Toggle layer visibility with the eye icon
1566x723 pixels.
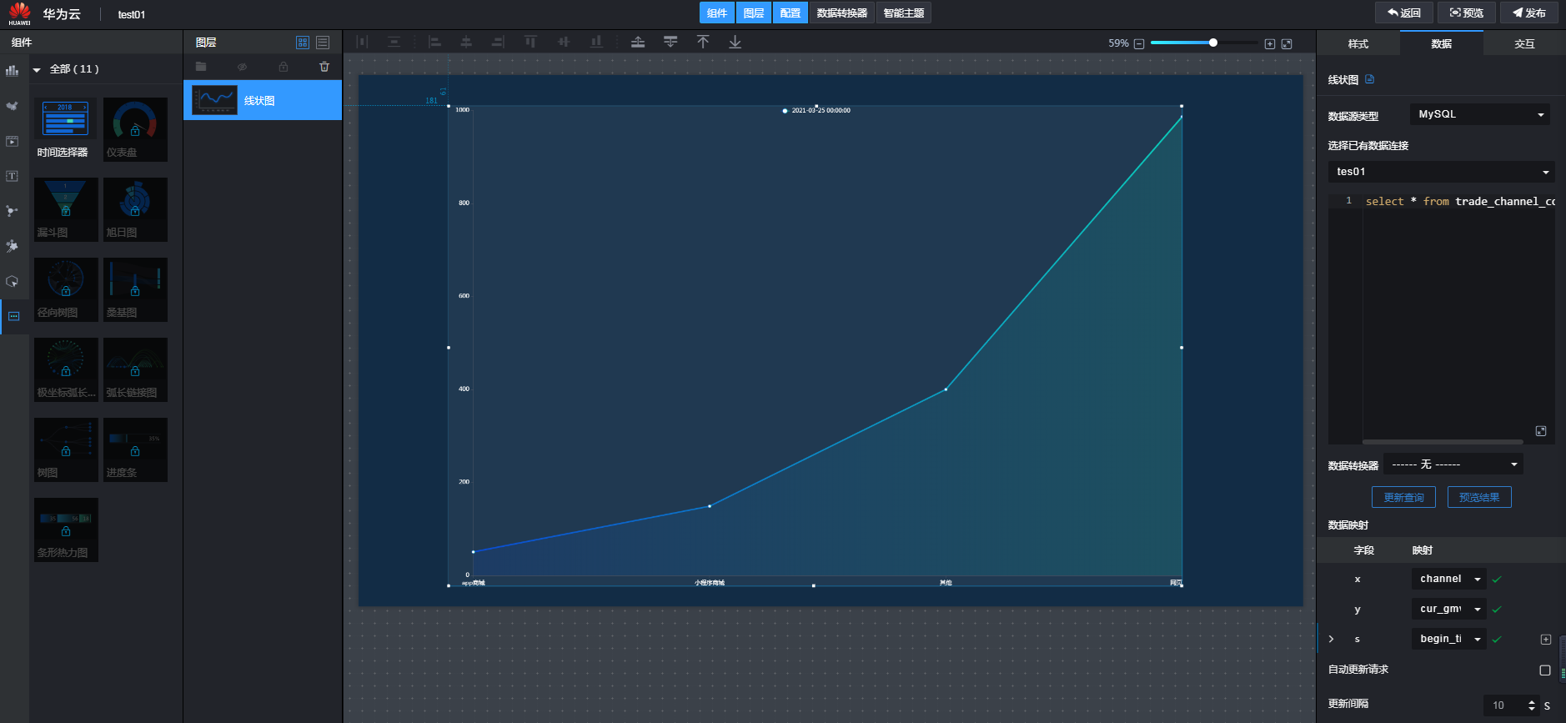click(242, 67)
